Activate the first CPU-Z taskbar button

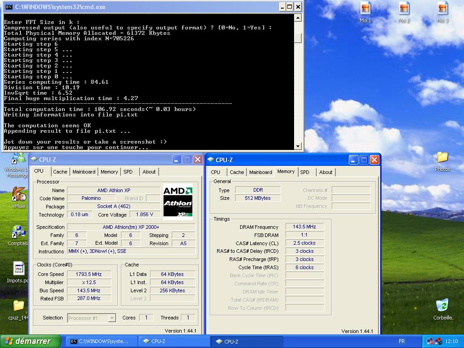coord(174,341)
